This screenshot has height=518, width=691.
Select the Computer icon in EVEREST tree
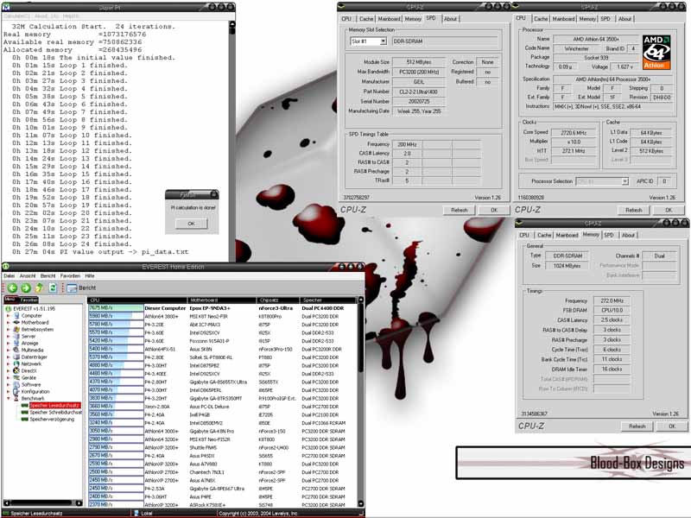tap(16, 315)
